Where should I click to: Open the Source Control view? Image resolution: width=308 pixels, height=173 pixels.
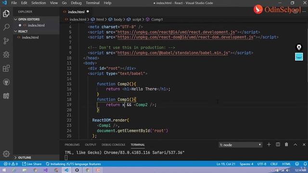tap(6, 41)
